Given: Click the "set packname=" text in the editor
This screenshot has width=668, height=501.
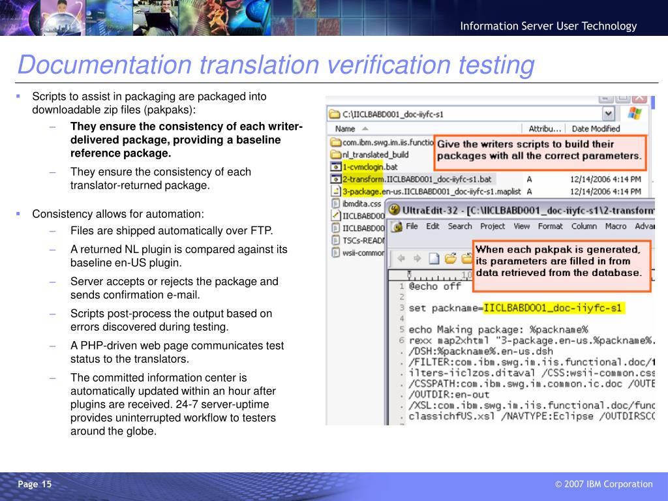Looking at the screenshot, I should 446,309.
